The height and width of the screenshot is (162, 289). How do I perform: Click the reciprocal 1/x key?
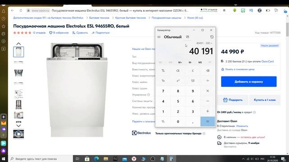[163, 81]
